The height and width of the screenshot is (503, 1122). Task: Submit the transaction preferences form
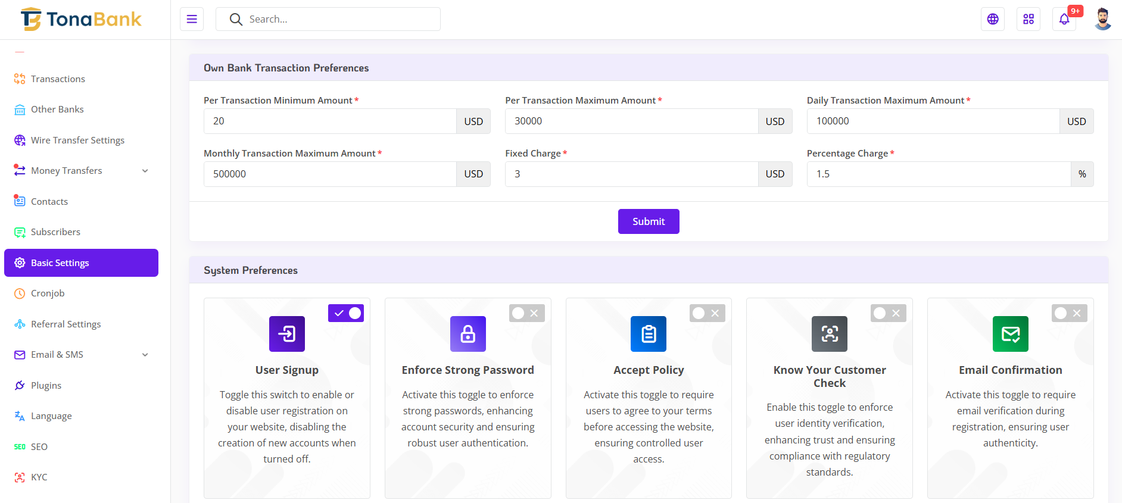coord(649,221)
